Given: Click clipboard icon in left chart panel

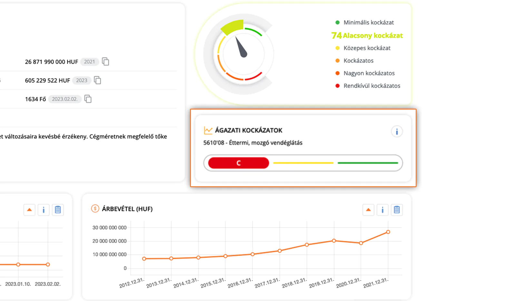Looking at the screenshot, I should pyautogui.click(x=58, y=210).
